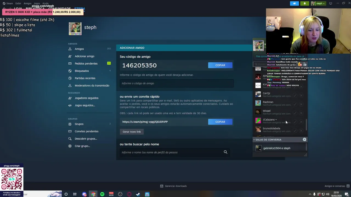Open Spotify from the taskbar
This screenshot has height=197, width=351.
tap(102, 194)
